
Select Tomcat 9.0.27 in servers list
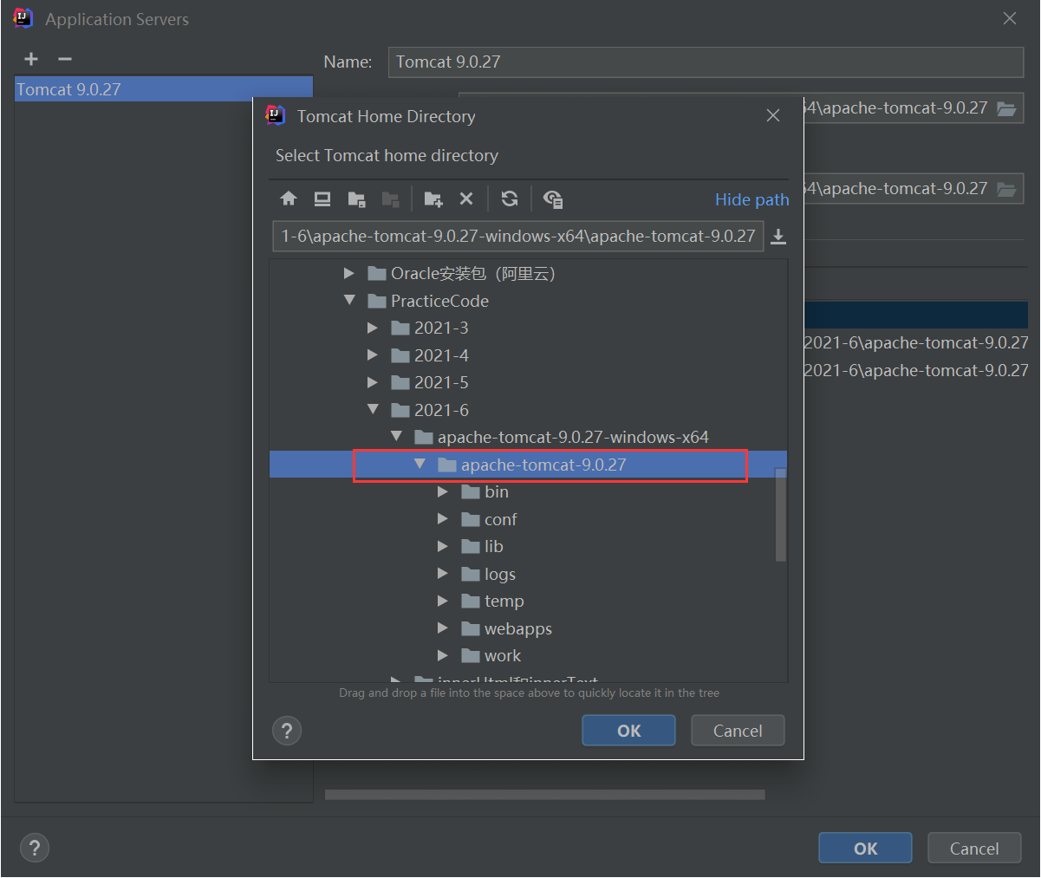[164, 89]
